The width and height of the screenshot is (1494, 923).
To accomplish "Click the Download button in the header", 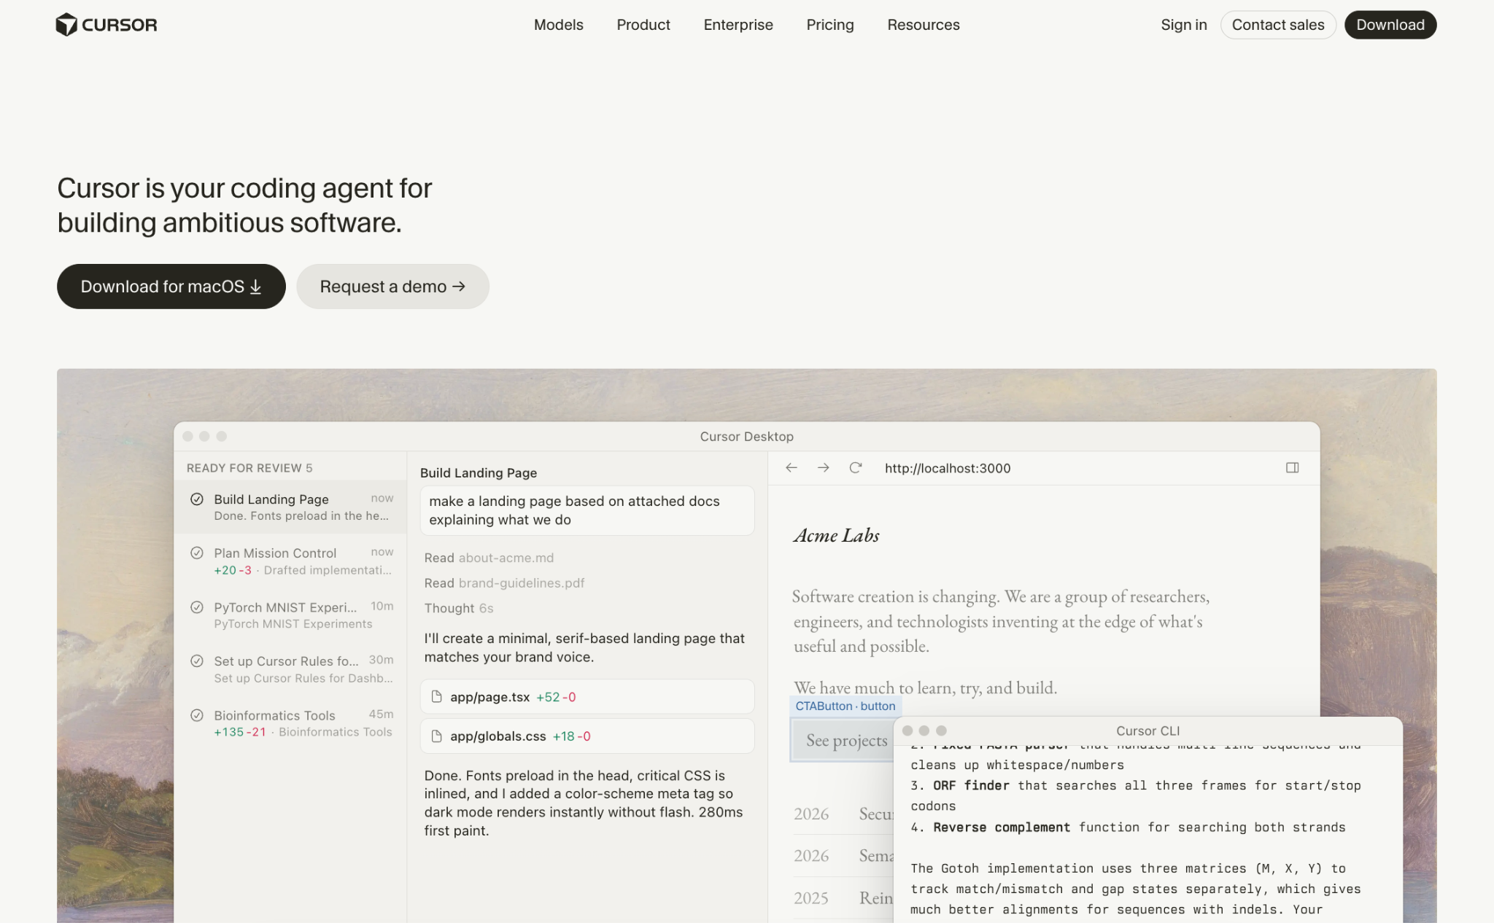I will point(1390,25).
